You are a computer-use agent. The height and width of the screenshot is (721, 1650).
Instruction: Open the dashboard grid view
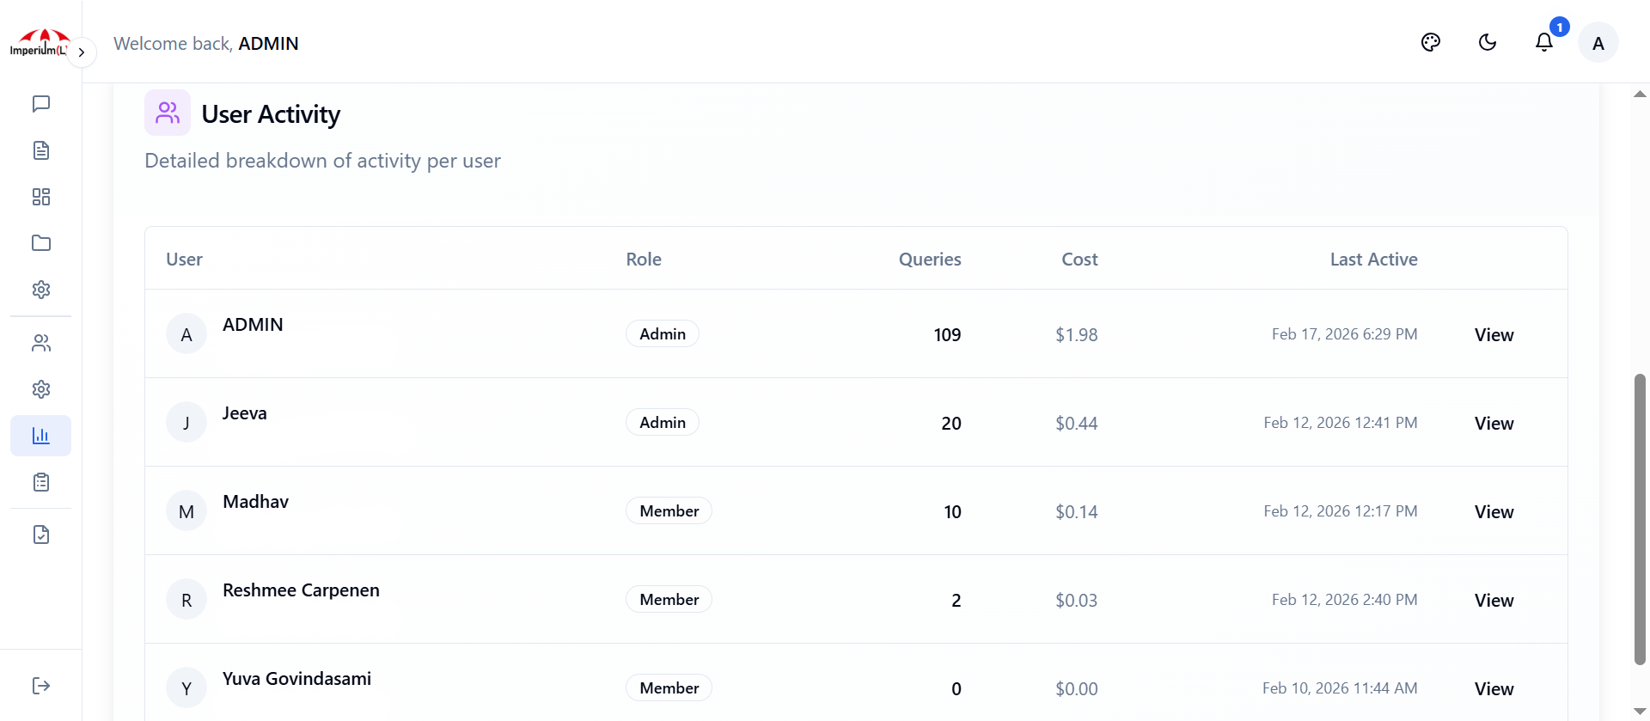click(x=40, y=197)
